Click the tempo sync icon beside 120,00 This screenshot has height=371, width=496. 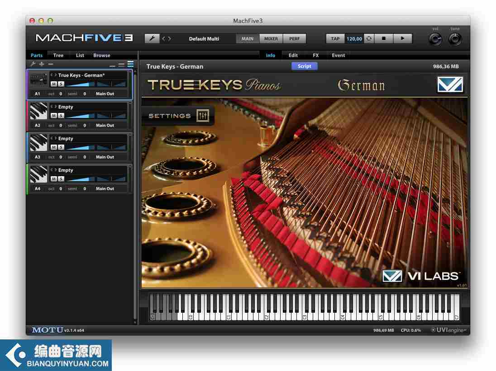(x=368, y=38)
